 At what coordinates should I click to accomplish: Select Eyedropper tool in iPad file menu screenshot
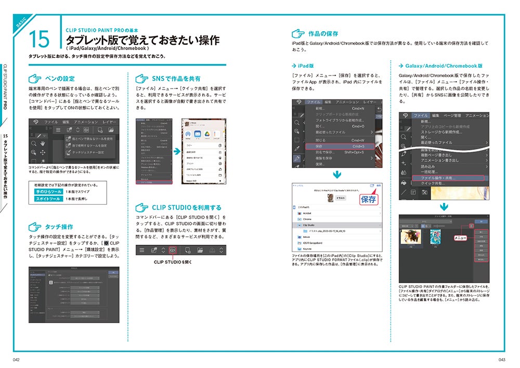[297, 149]
